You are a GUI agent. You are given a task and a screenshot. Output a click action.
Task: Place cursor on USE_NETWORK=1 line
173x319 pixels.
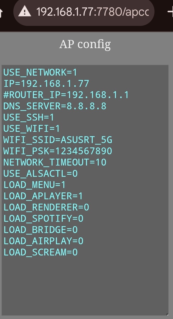(x=40, y=72)
